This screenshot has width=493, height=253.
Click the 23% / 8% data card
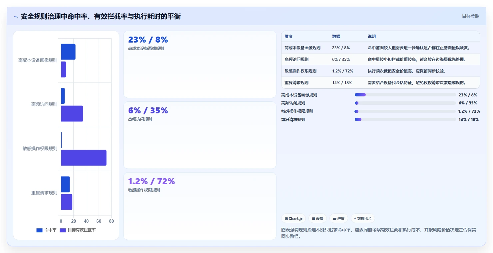(x=200, y=64)
